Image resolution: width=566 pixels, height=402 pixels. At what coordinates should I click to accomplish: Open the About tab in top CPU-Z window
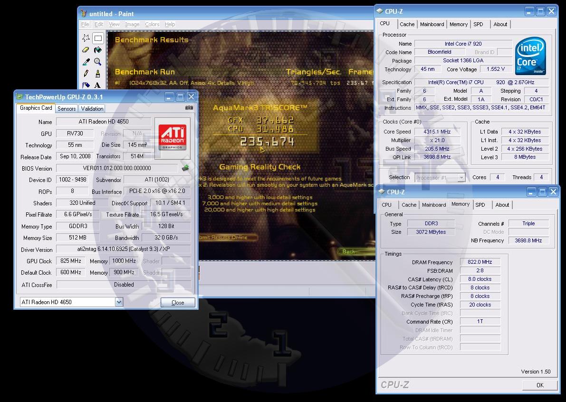click(500, 24)
